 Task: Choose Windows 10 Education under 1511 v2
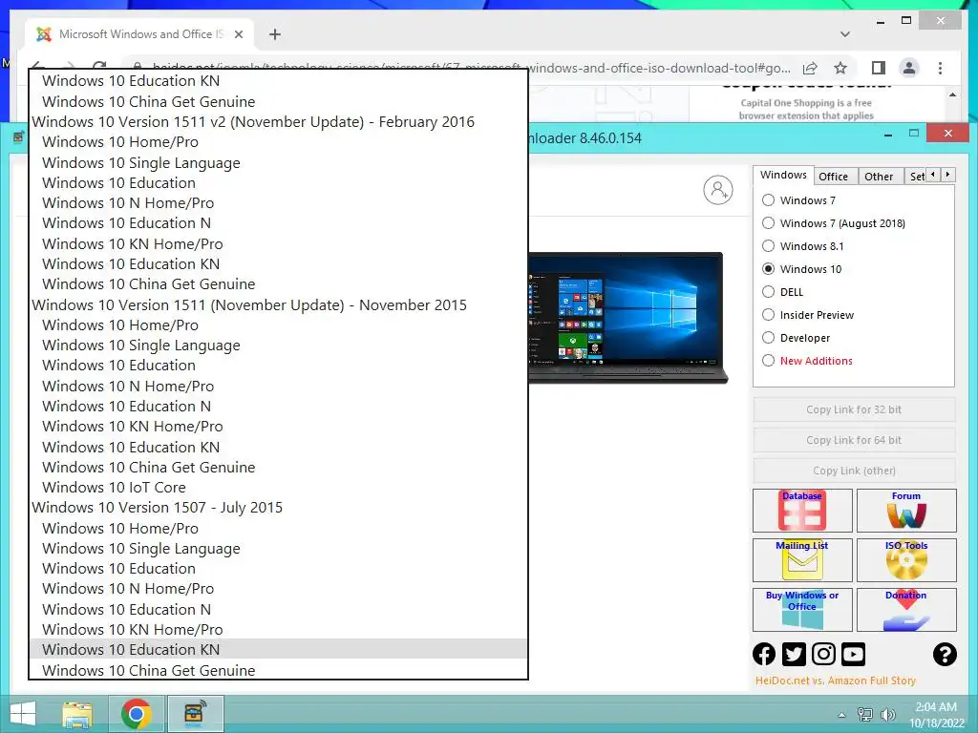(x=278, y=182)
